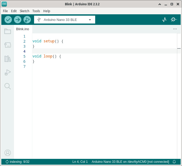
Task: Click the Verify checkmark button
Action: pos(8,20)
